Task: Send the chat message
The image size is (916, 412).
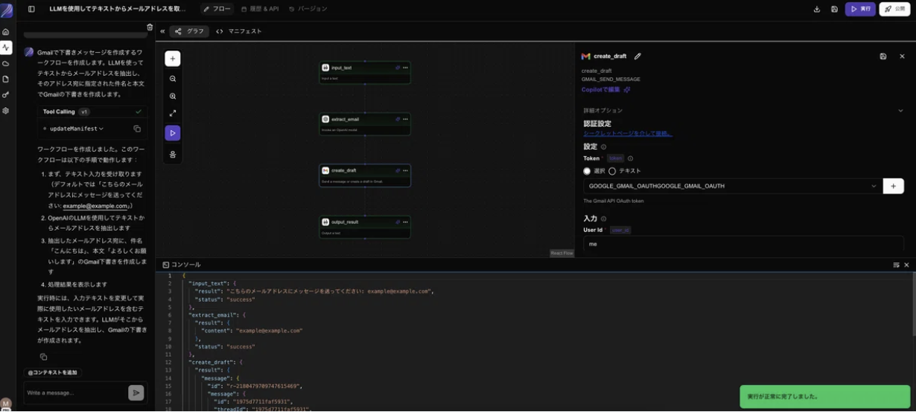Action: click(x=136, y=393)
